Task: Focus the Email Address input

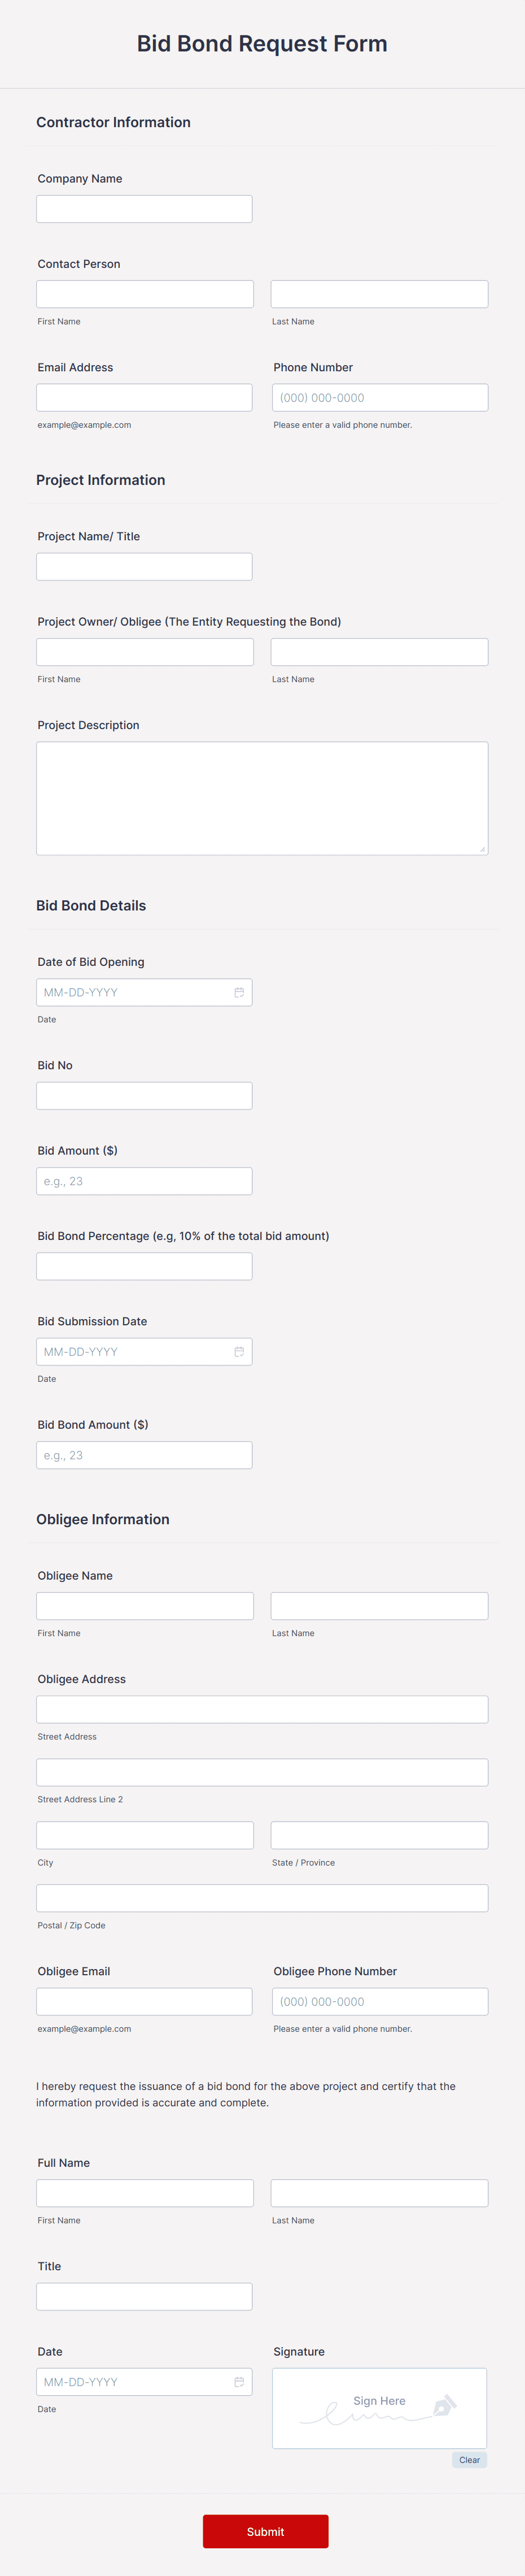Action: [x=144, y=397]
